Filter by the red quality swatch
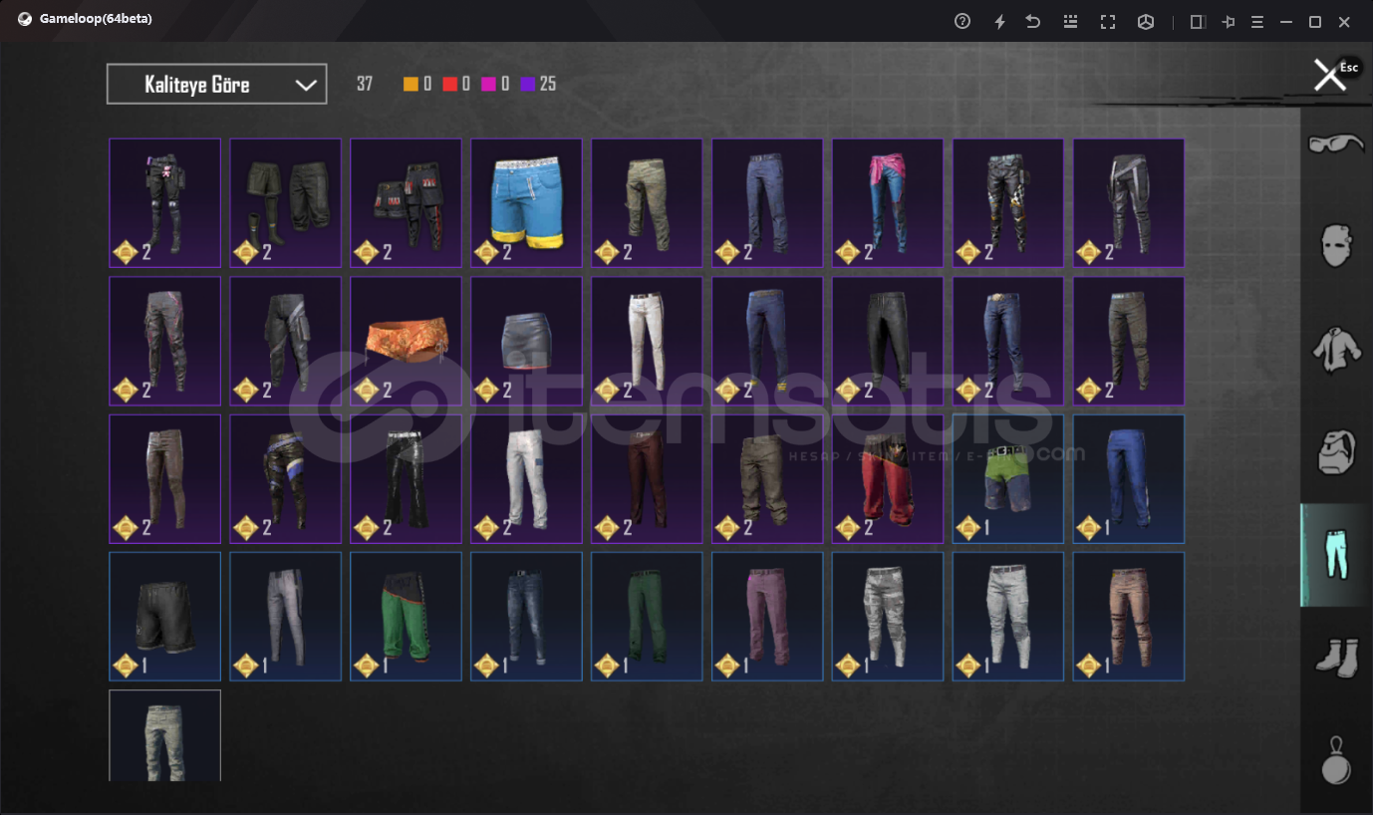 point(449,85)
